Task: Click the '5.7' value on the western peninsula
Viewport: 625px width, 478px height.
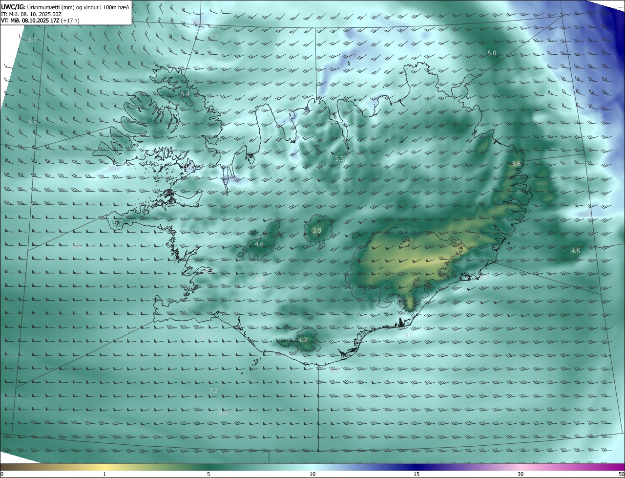Action: (118, 223)
